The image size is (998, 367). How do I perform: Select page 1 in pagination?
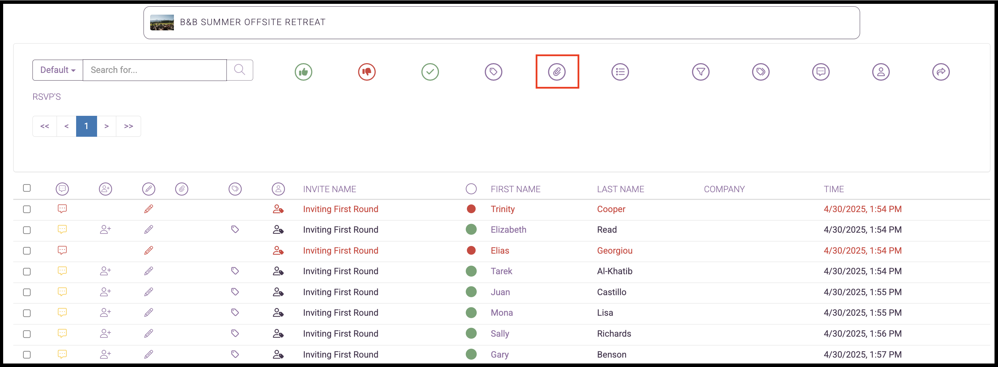click(86, 126)
